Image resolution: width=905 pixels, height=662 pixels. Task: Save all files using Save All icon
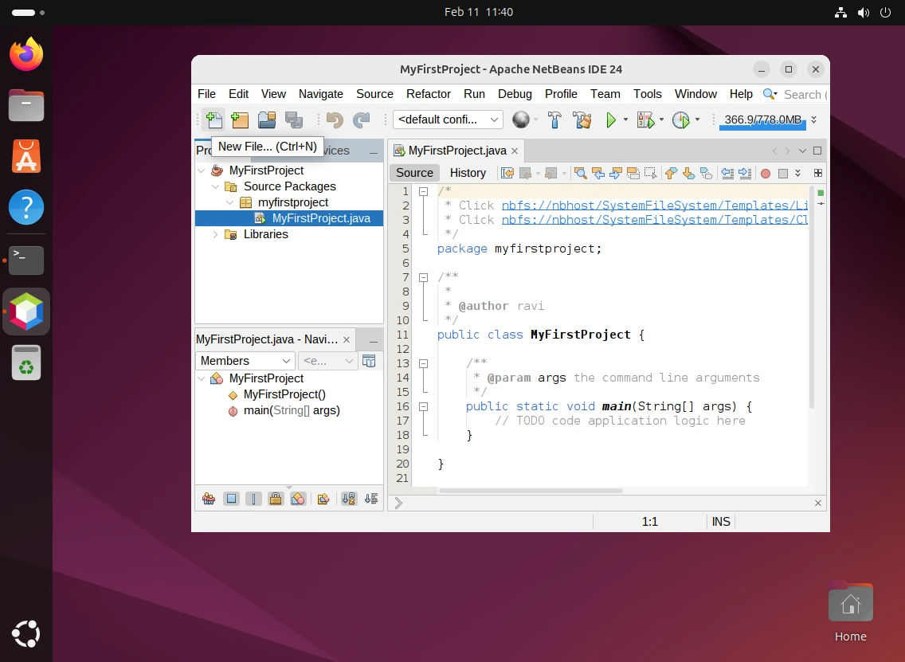click(294, 119)
